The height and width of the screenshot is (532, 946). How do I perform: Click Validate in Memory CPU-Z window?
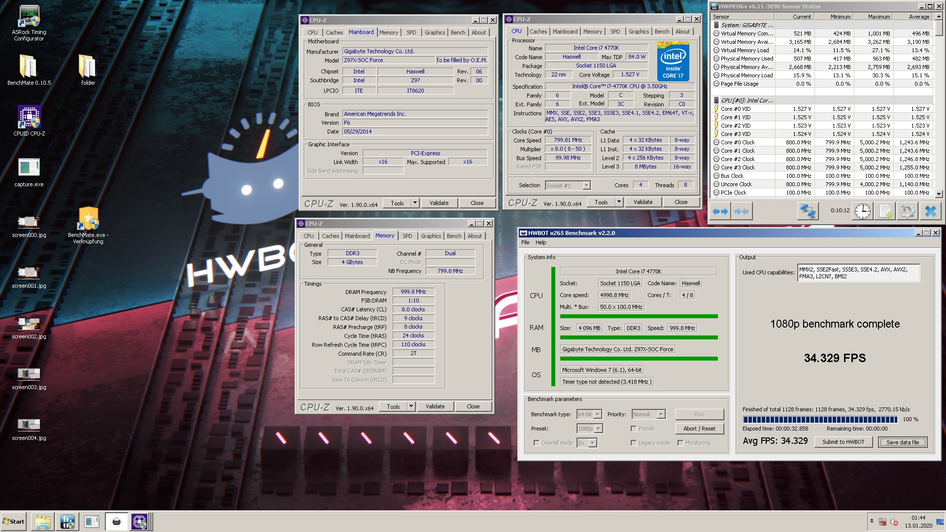point(435,406)
